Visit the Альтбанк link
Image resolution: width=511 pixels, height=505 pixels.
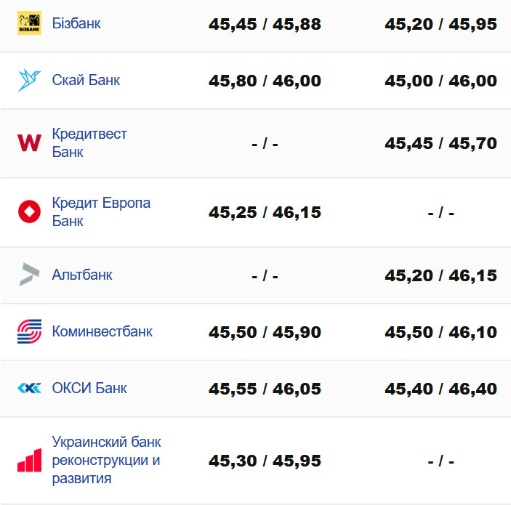pyautogui.click(x=82, y=275)
